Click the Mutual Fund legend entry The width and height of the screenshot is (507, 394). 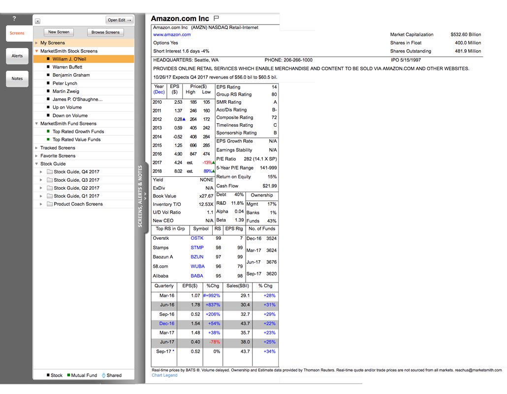pyautogui.click(x=82, y=375)
